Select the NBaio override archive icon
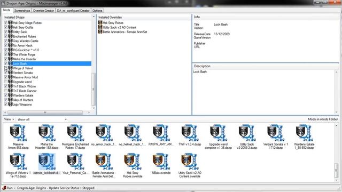The height and width of the screenshot is (192, 342). pyautogui.click(x=161, y=161)
